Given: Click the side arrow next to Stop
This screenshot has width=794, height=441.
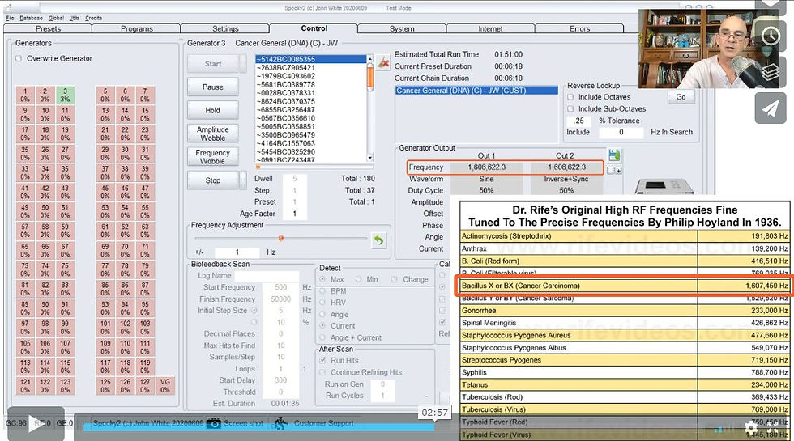Looking at the screenshot, I should [x=243, y=180].
